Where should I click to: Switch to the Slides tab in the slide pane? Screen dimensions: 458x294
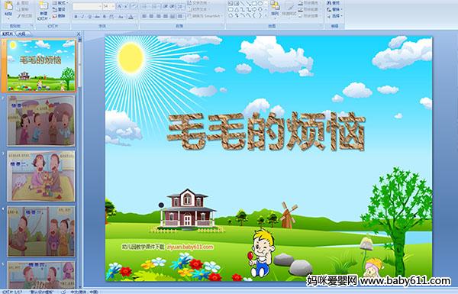8,34
